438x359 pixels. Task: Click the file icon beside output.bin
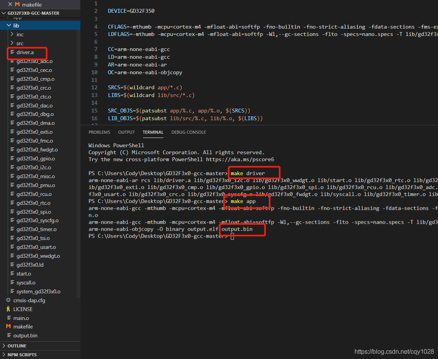(9, 335)
